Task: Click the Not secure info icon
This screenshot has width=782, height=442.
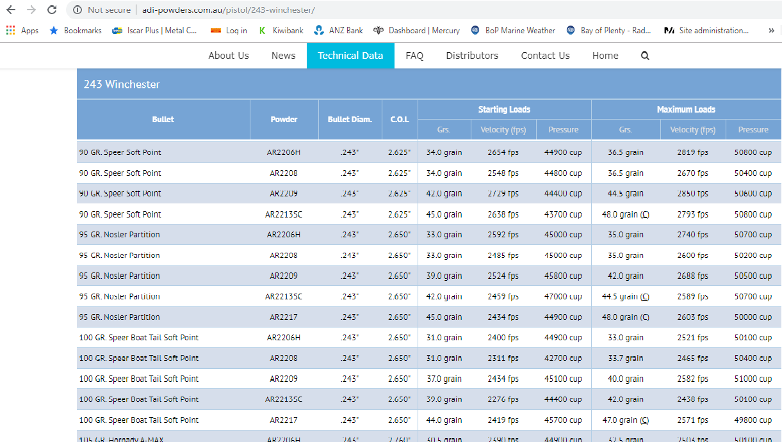Action: click(x=77, y=10)
